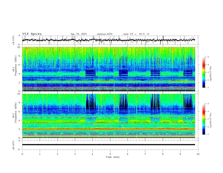Click the ch.1 voltage waveform trace
This screenshot has height=173, width=223.
(x=108, y=40)
